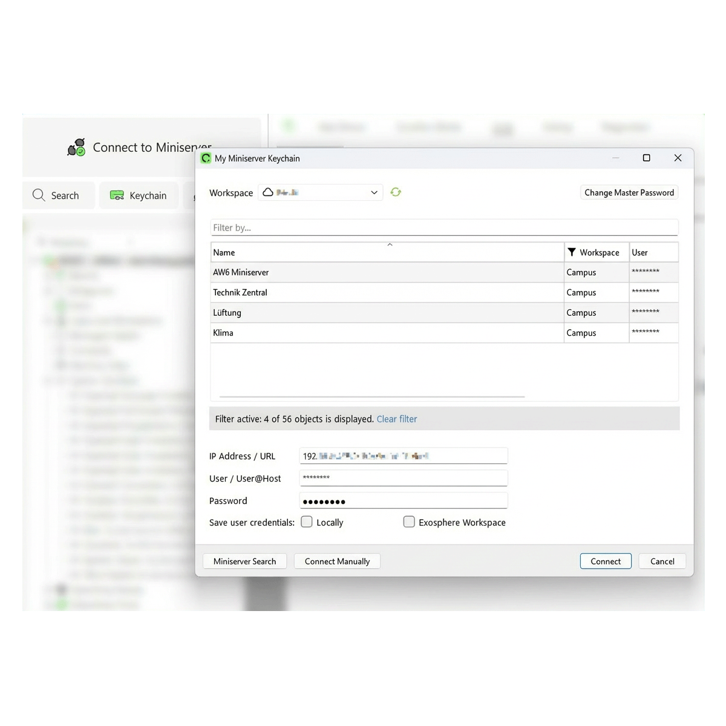Focus the Filter by text field

click(443, 227)
